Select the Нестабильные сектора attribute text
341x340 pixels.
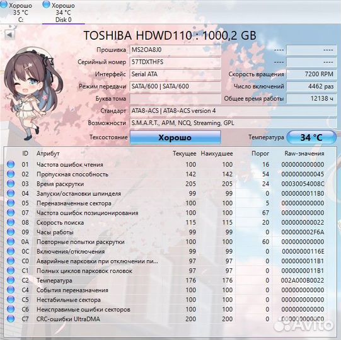point(69,300)
